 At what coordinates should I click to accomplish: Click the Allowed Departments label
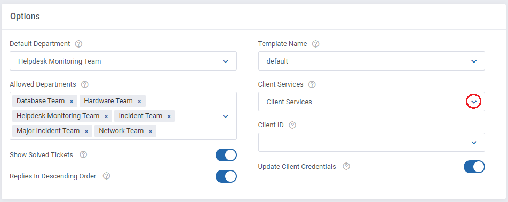pos(43,84)
